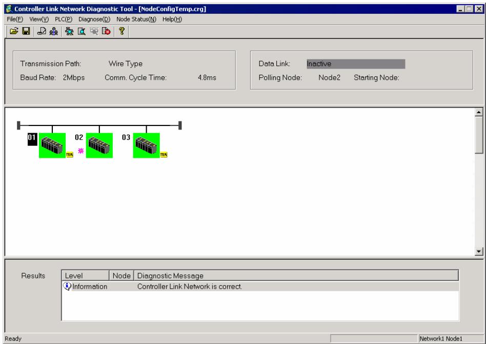The width and height of the screenshot is (486, 344).
Task: Click the Open file toolbar icon
Action: point(14,31)
